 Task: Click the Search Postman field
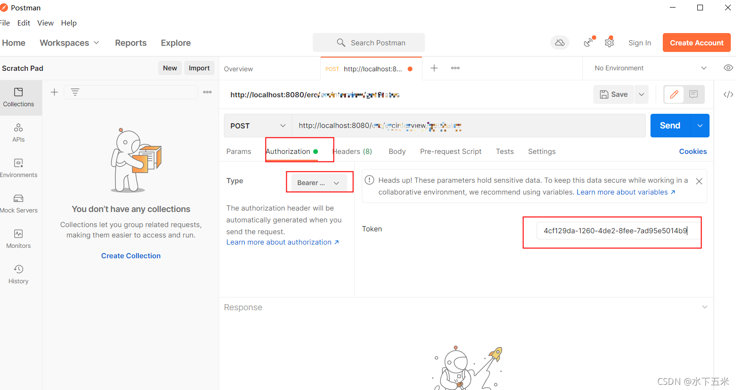pos(368,42)
